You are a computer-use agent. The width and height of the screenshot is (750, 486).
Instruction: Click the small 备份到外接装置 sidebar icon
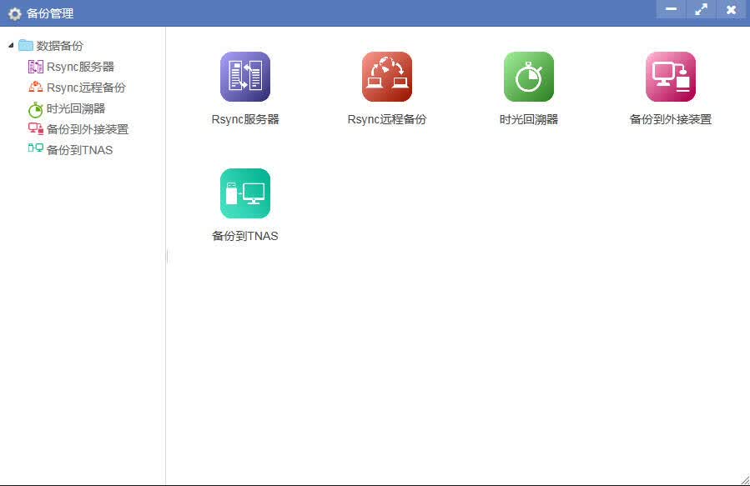(35, 128)
